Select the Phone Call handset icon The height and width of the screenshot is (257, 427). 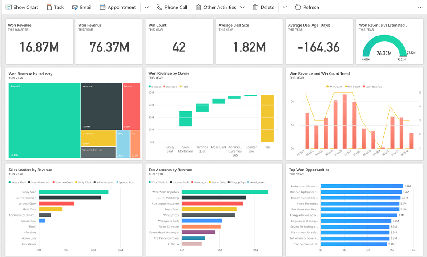160,8
